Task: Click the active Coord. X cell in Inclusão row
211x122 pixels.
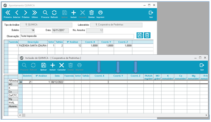Action: 99,82
